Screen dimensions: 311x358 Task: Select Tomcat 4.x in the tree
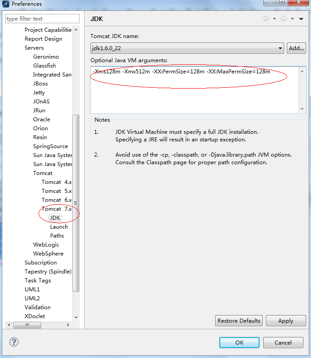tap(57, 182)
